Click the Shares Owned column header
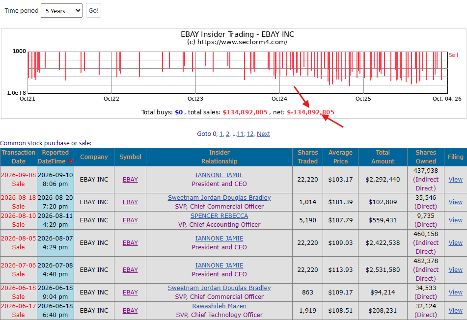 pyautogui.click(x=426, y=157)
